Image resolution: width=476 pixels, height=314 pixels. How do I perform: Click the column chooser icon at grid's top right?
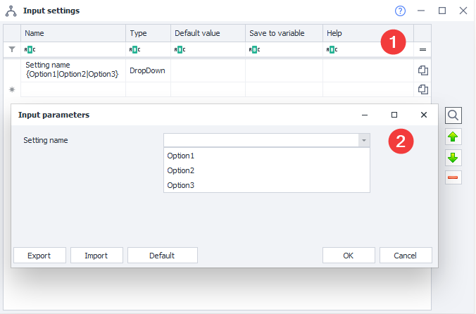click(422, 50)
